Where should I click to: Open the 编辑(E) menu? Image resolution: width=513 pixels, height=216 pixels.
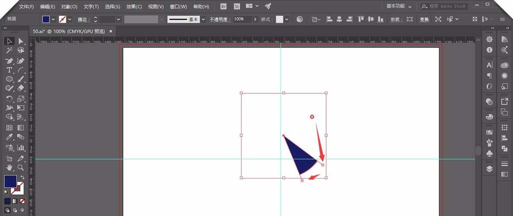pyautogui.click(x=48, y=7)
